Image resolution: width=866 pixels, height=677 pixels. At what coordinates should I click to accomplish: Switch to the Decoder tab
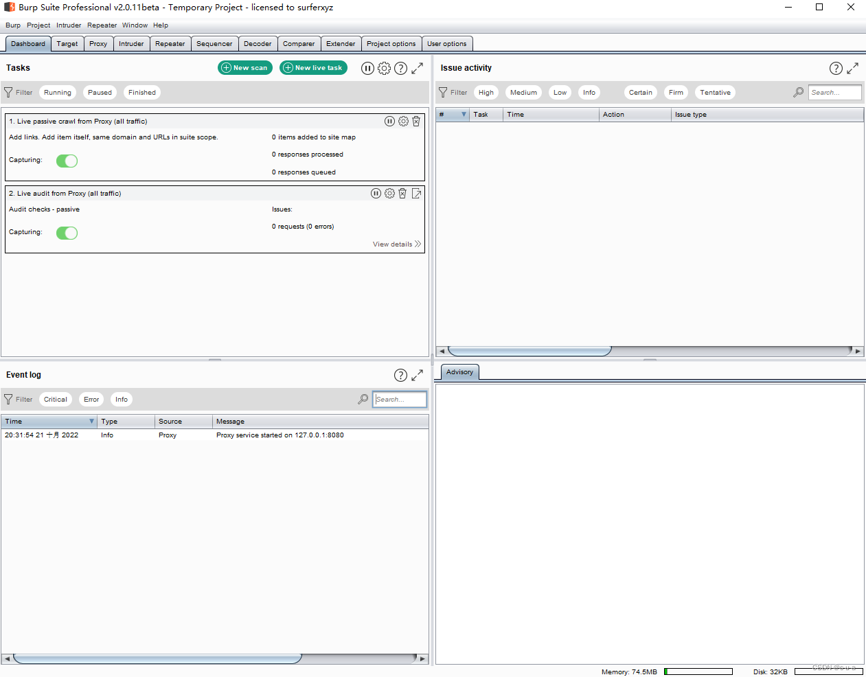pos(258,44)
